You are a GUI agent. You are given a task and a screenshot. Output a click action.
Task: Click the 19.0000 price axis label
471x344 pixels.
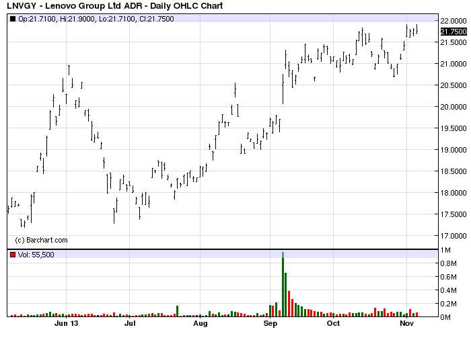(454, 150)
